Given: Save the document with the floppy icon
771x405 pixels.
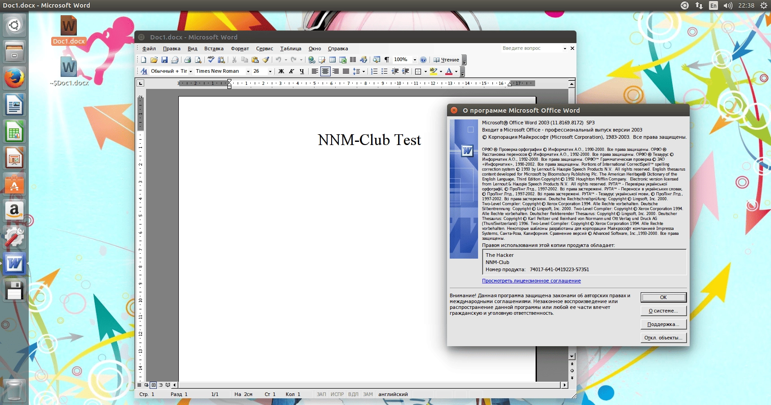Looking at the screenshot, I should tap(164, 60).
